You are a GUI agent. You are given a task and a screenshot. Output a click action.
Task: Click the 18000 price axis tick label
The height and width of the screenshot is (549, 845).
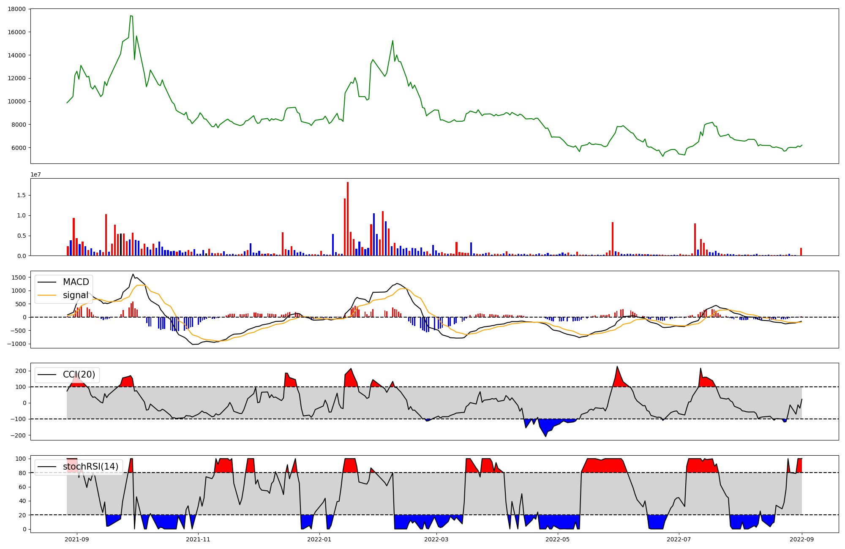pos(17,9)
